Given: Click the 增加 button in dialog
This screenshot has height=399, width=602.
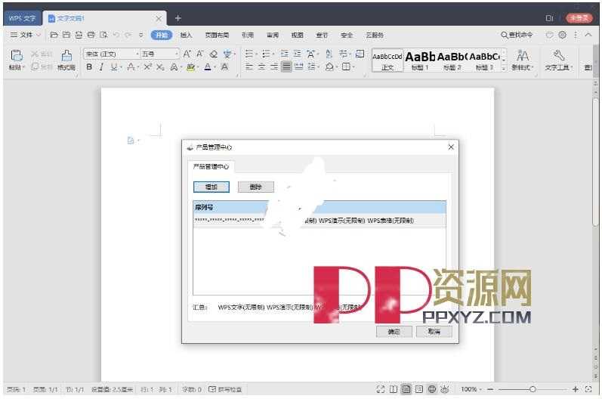Looking at the screenshot, I should (211, 187).
